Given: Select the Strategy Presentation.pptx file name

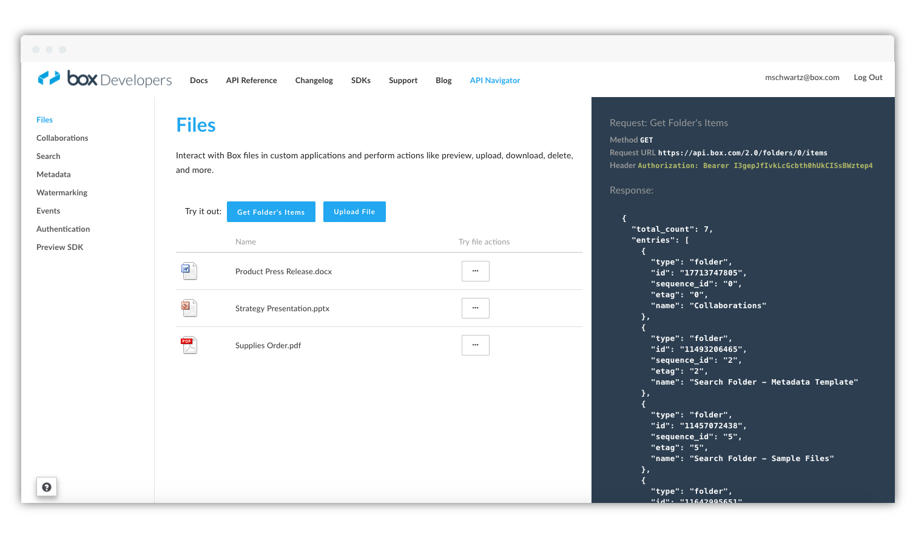Looking at the screenshot, I should pos(283,308).
